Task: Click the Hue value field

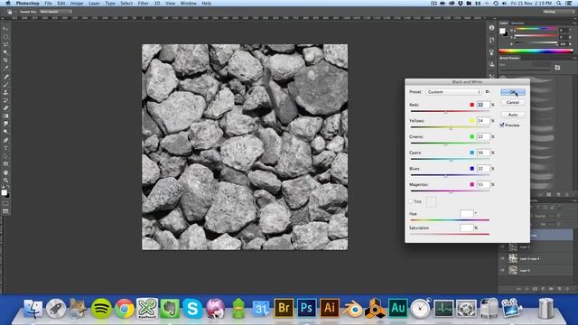Action: pos(466,213)
